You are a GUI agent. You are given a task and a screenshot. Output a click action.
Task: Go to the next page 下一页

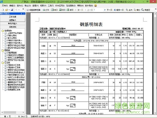click(x=108, y=10)
